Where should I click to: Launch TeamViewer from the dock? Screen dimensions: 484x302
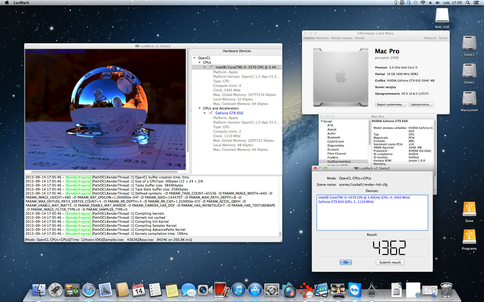click(355, 290)
